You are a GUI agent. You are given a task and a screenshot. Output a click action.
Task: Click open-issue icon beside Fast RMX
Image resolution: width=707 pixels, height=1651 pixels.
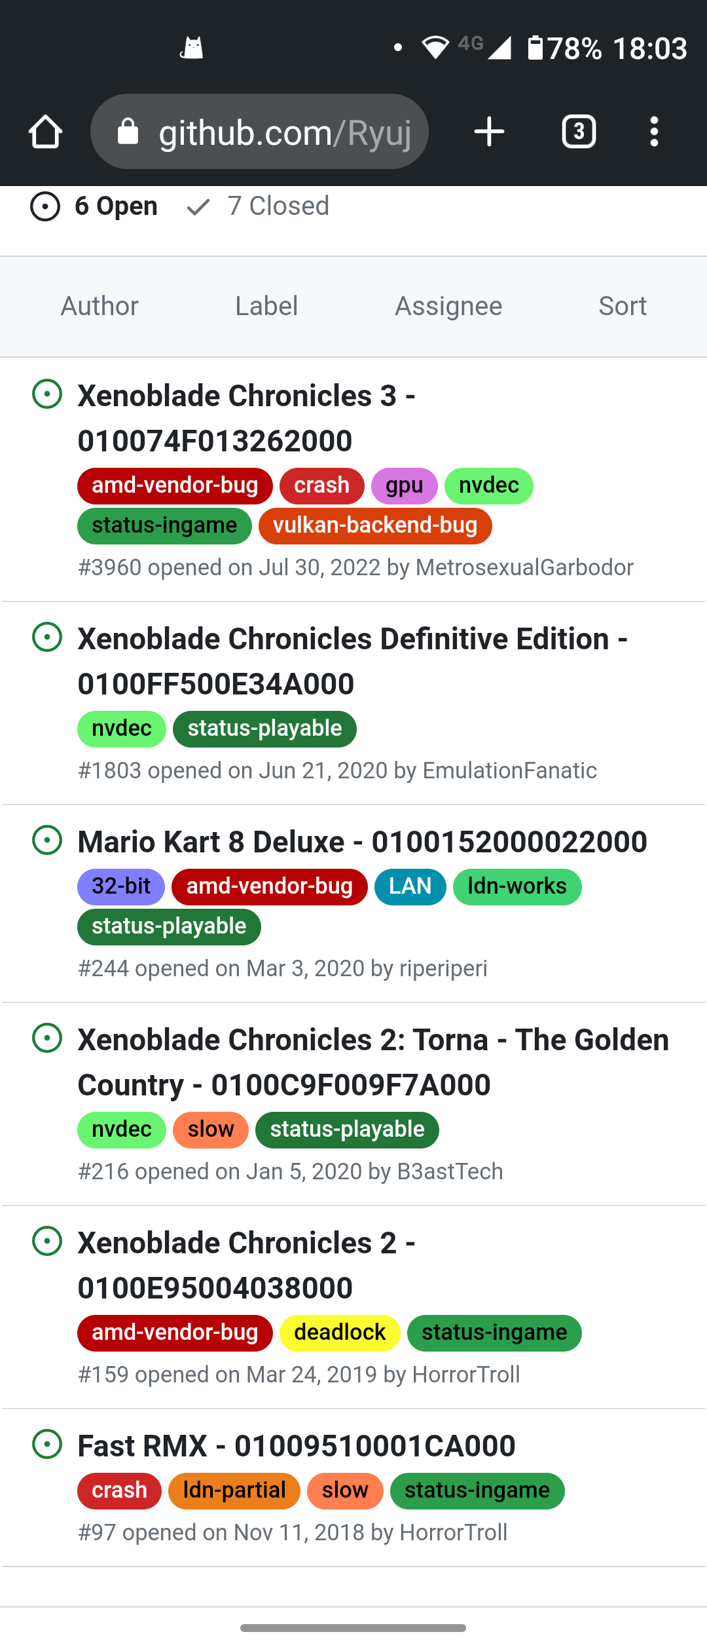pos(47,1444)
